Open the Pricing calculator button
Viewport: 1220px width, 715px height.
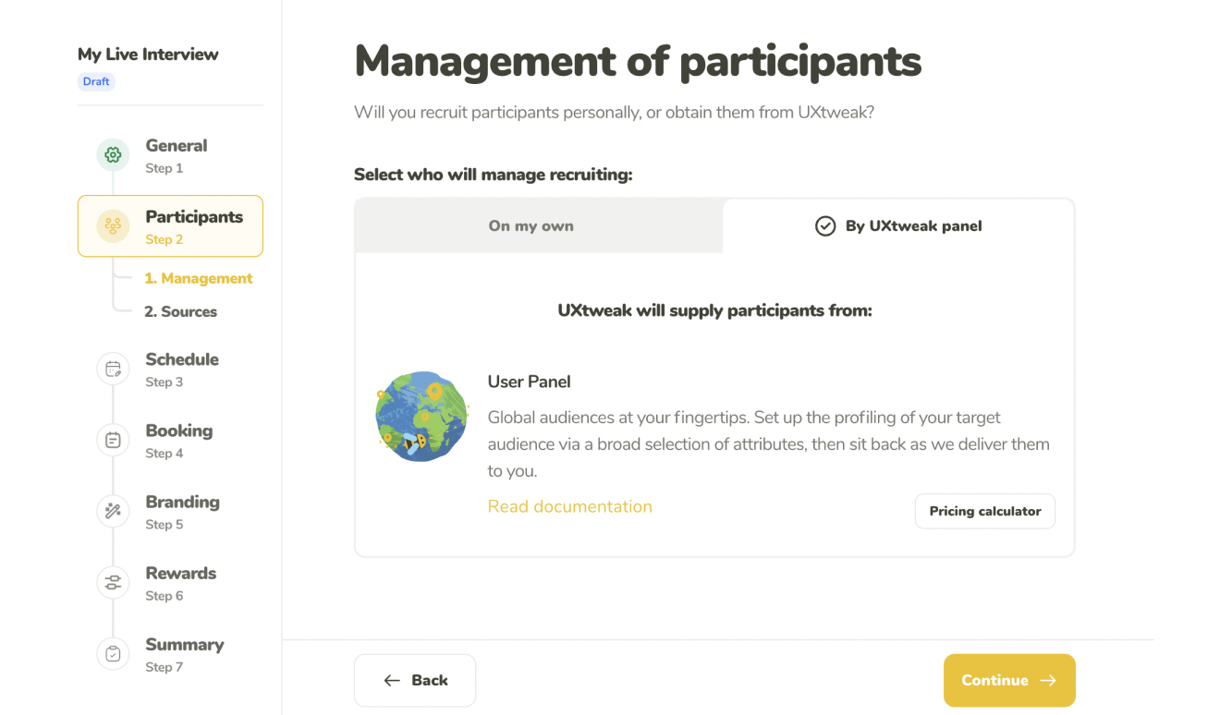tap(985, 511)
